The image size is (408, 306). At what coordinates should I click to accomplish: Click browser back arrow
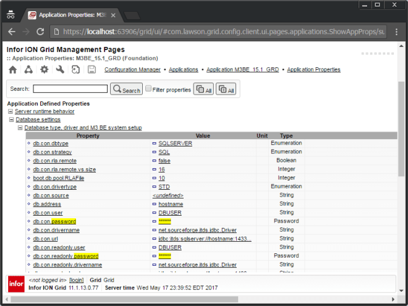click(11, 32)
